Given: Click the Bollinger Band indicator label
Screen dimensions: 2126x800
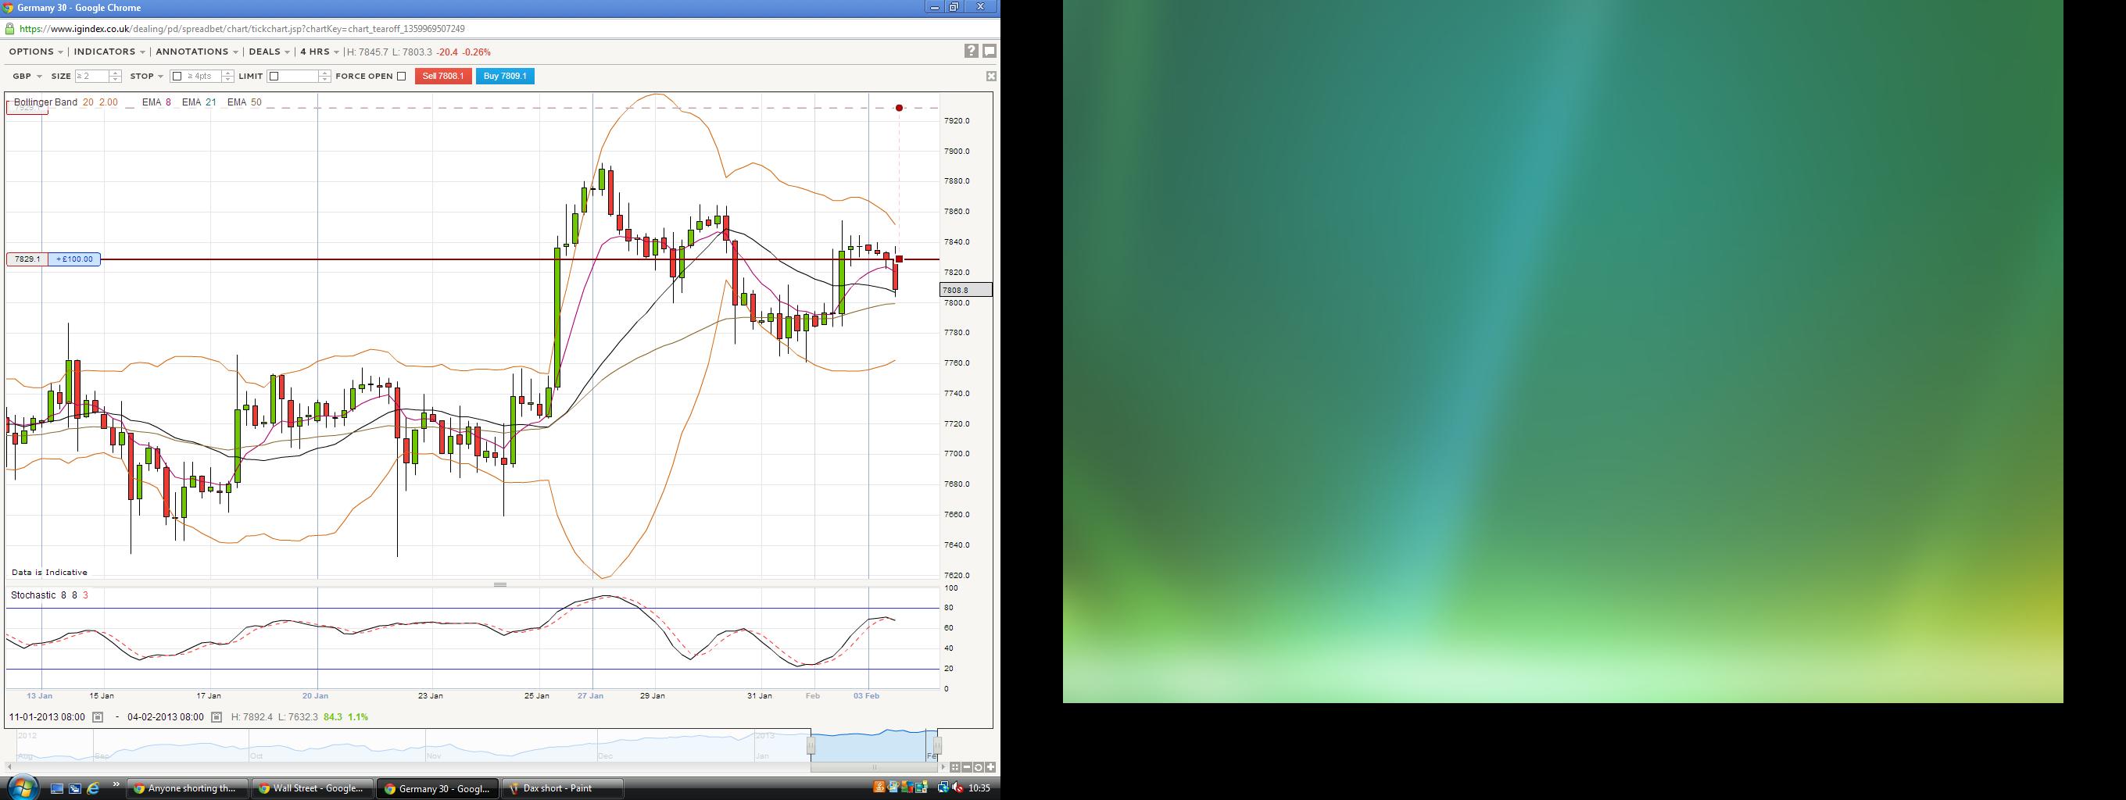Looking at the screenshot, I should click(66, 102).
